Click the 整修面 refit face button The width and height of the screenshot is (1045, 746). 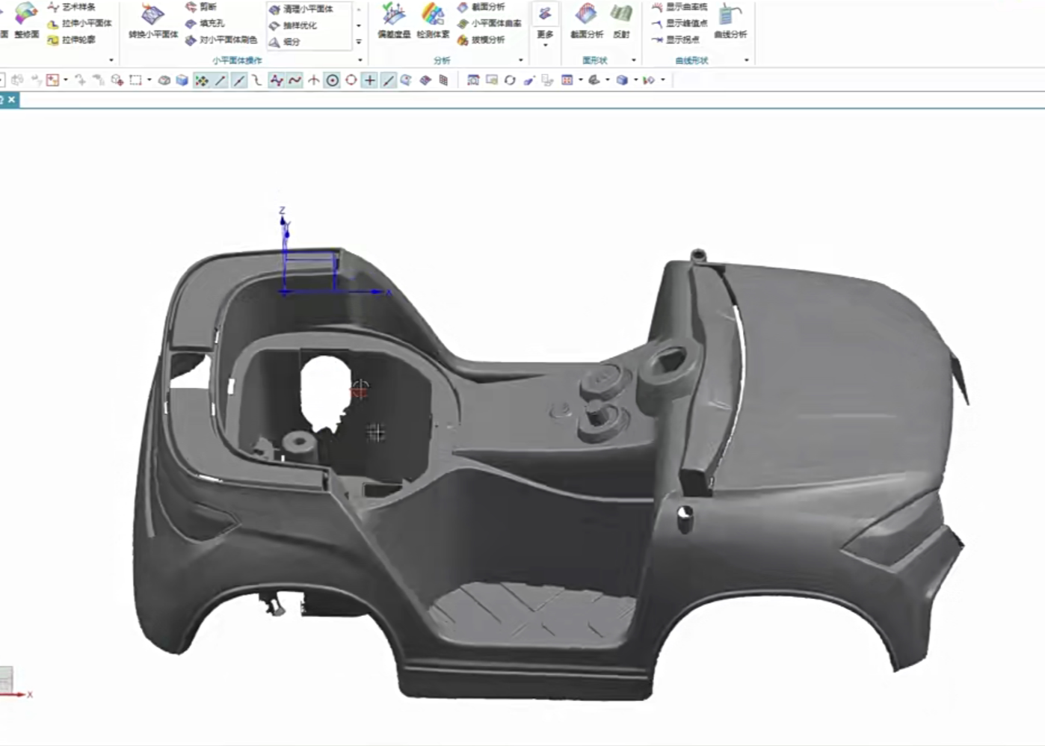coord(26,20)
